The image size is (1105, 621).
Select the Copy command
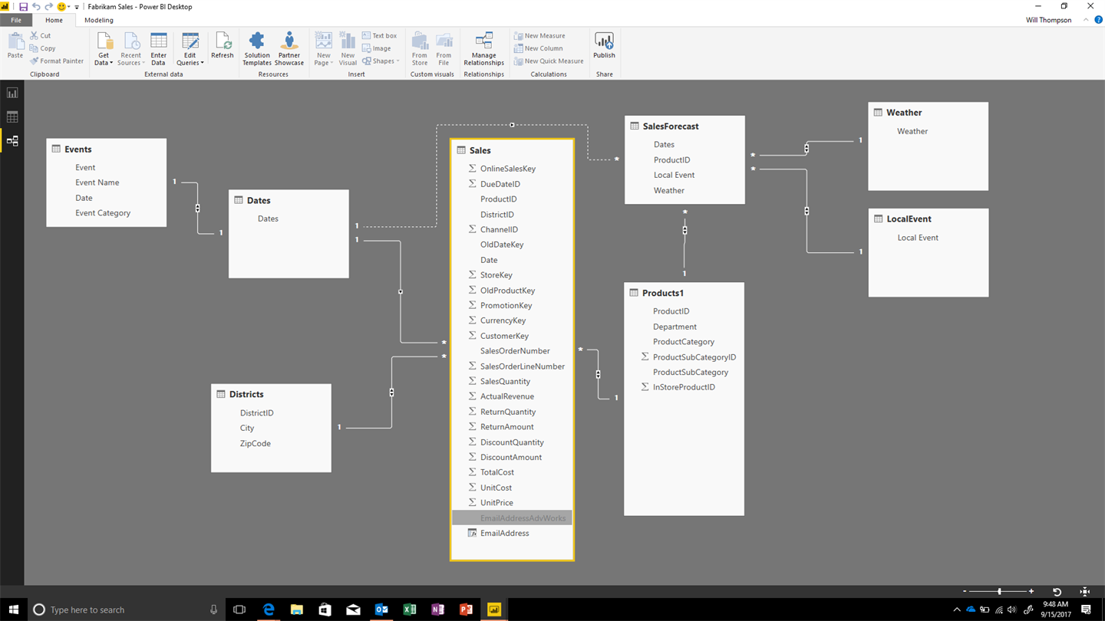point(42,48)
